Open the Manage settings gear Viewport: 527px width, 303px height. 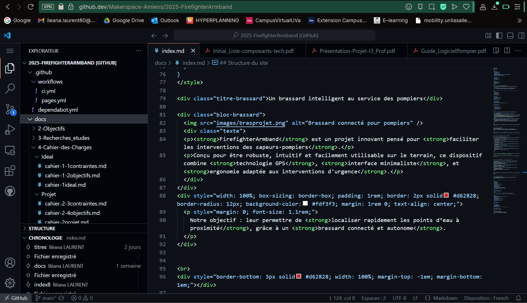[x=10, y=283]
